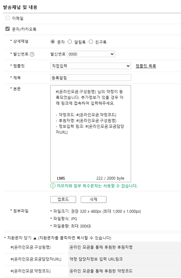Viewport: 181px width, 278px height.
Task: Expand the 템플릿 직접입력 dropdown
Action: 90,66
